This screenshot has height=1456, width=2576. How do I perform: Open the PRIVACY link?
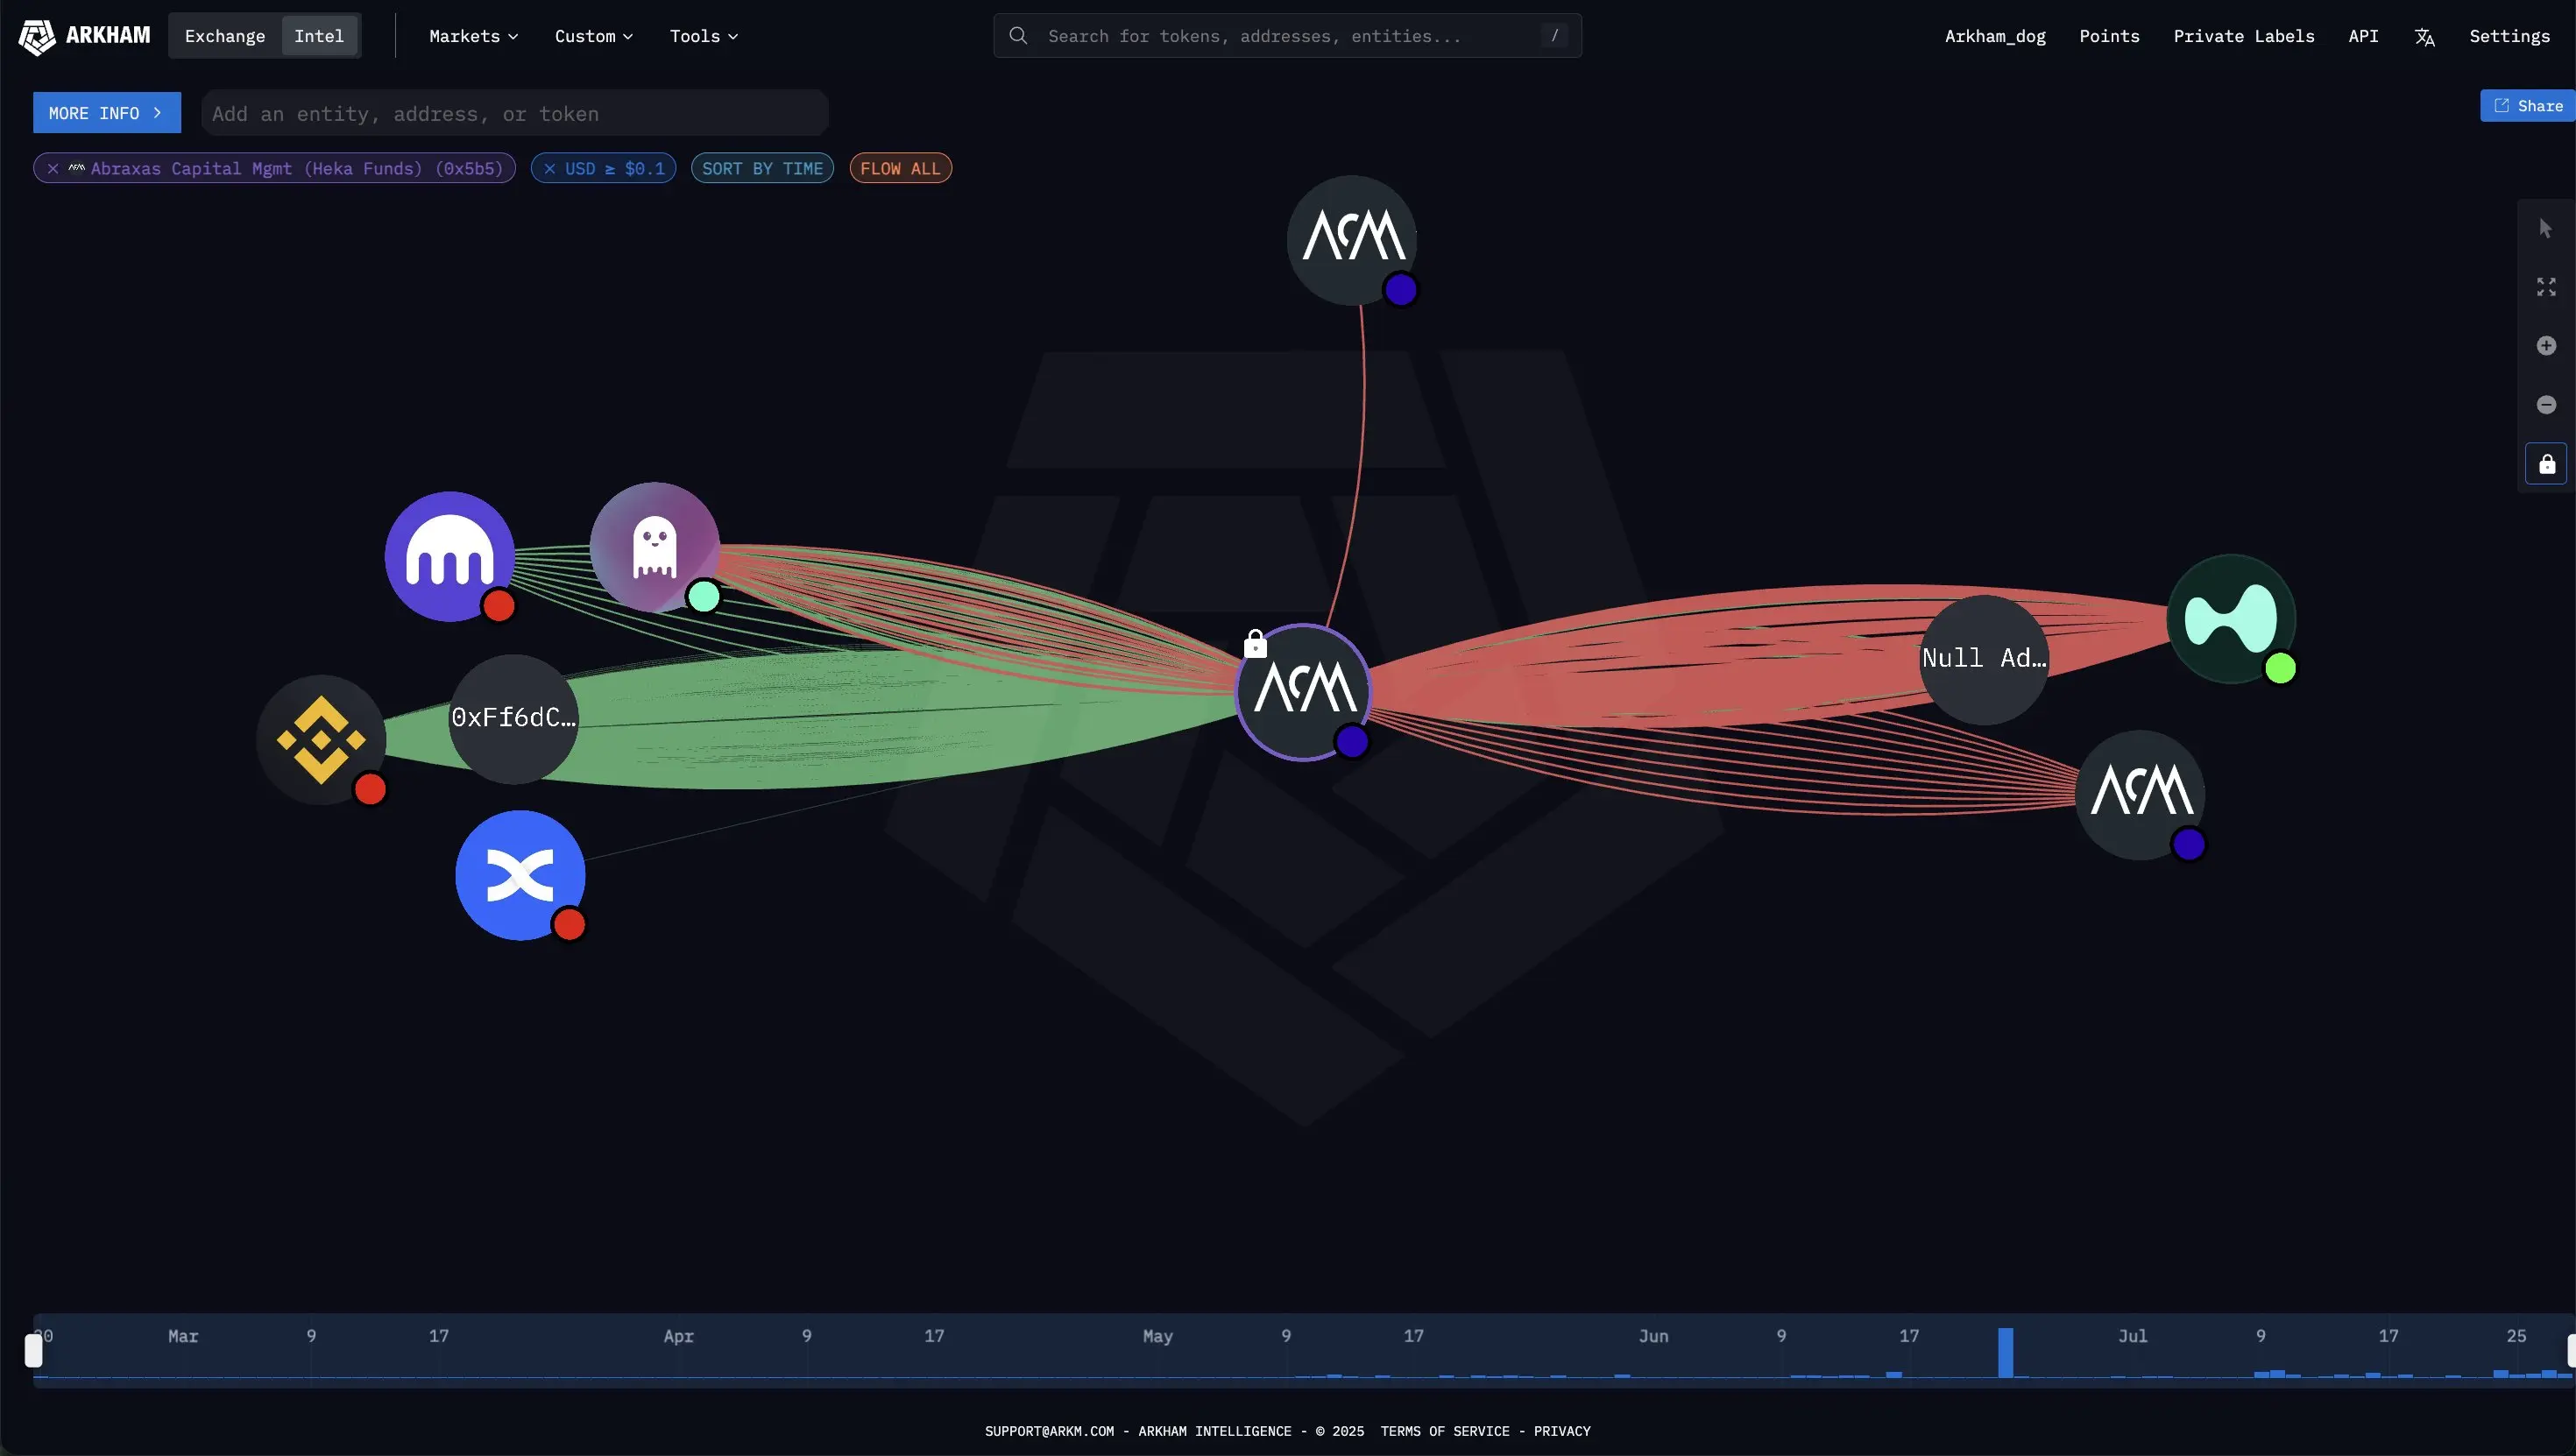click(x=1562, y=1431)
